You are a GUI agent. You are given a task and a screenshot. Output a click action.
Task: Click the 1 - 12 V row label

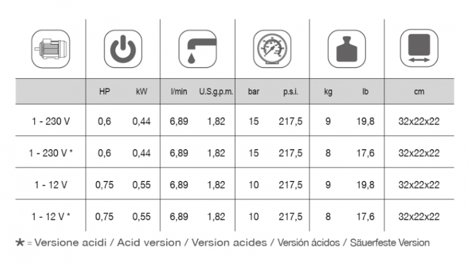coord(51,185)
